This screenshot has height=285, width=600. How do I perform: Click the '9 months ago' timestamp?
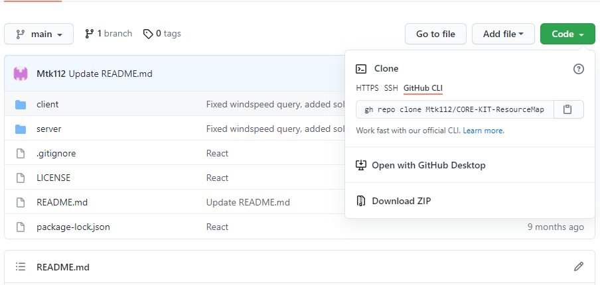pyautogui.click(x=556, y=227)
